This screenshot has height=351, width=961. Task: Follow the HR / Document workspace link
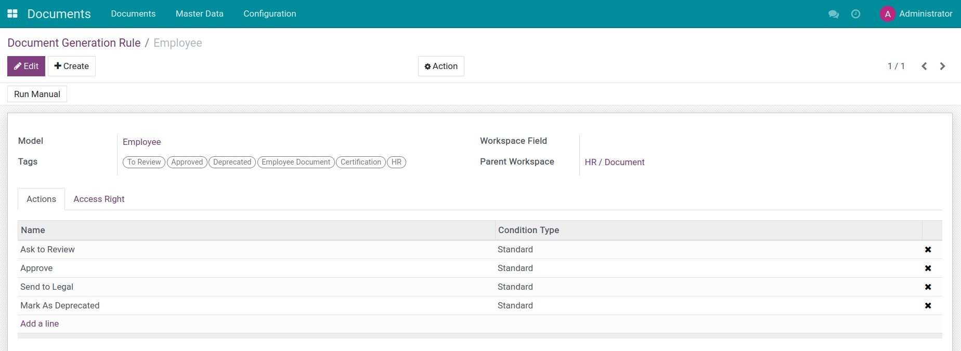point(614,163)
